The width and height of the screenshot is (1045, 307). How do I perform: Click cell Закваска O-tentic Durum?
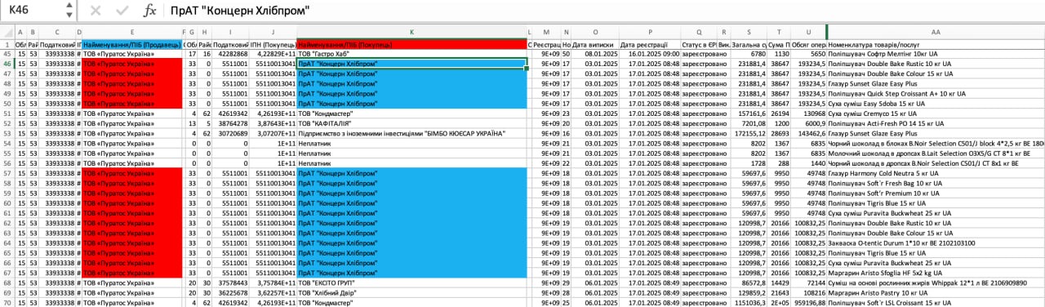tap(936, 242)
